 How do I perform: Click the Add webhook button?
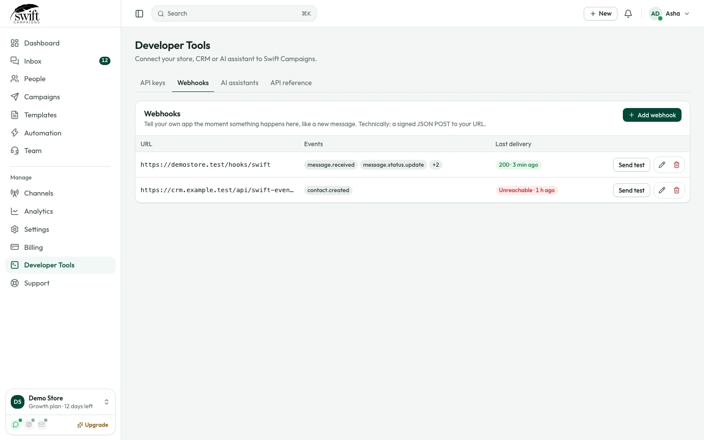tap(652, 115)
